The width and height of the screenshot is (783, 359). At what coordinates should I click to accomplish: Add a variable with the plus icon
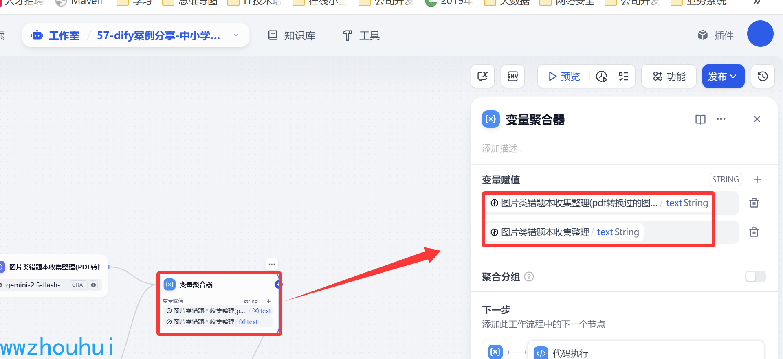[x=757, y=179]
